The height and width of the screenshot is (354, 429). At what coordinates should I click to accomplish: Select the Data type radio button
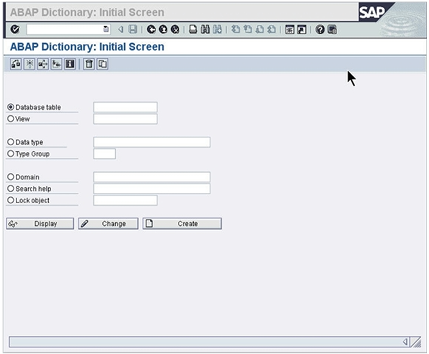point(10,142)
